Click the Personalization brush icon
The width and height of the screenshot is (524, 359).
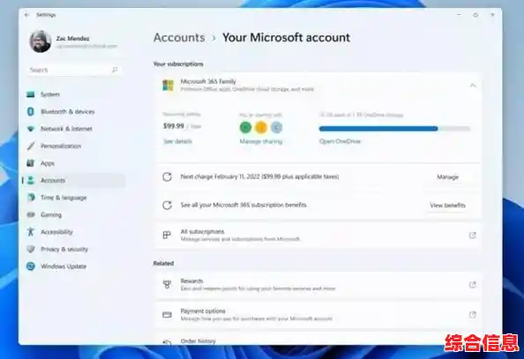pos(30,146)
